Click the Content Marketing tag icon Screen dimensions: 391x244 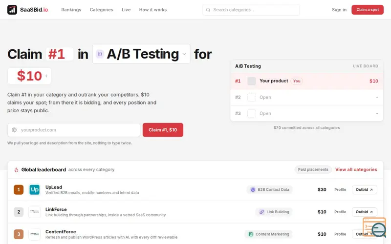click(x=251, y=234)
